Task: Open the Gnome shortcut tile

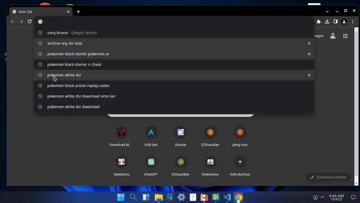Action: coord(181,136)
